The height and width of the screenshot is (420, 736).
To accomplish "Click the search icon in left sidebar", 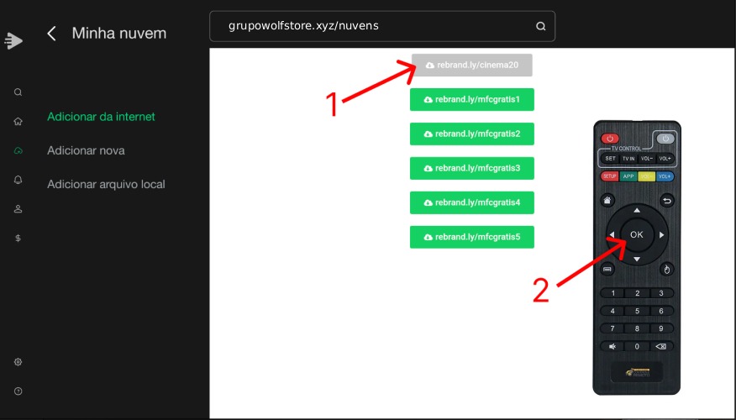I will tap(18, 92).
